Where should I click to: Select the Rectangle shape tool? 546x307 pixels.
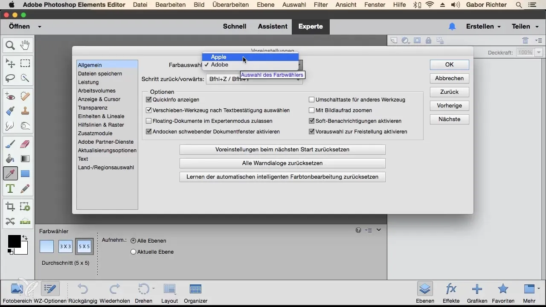point(25,174)
